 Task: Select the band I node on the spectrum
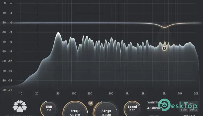(x=164, y=48)
